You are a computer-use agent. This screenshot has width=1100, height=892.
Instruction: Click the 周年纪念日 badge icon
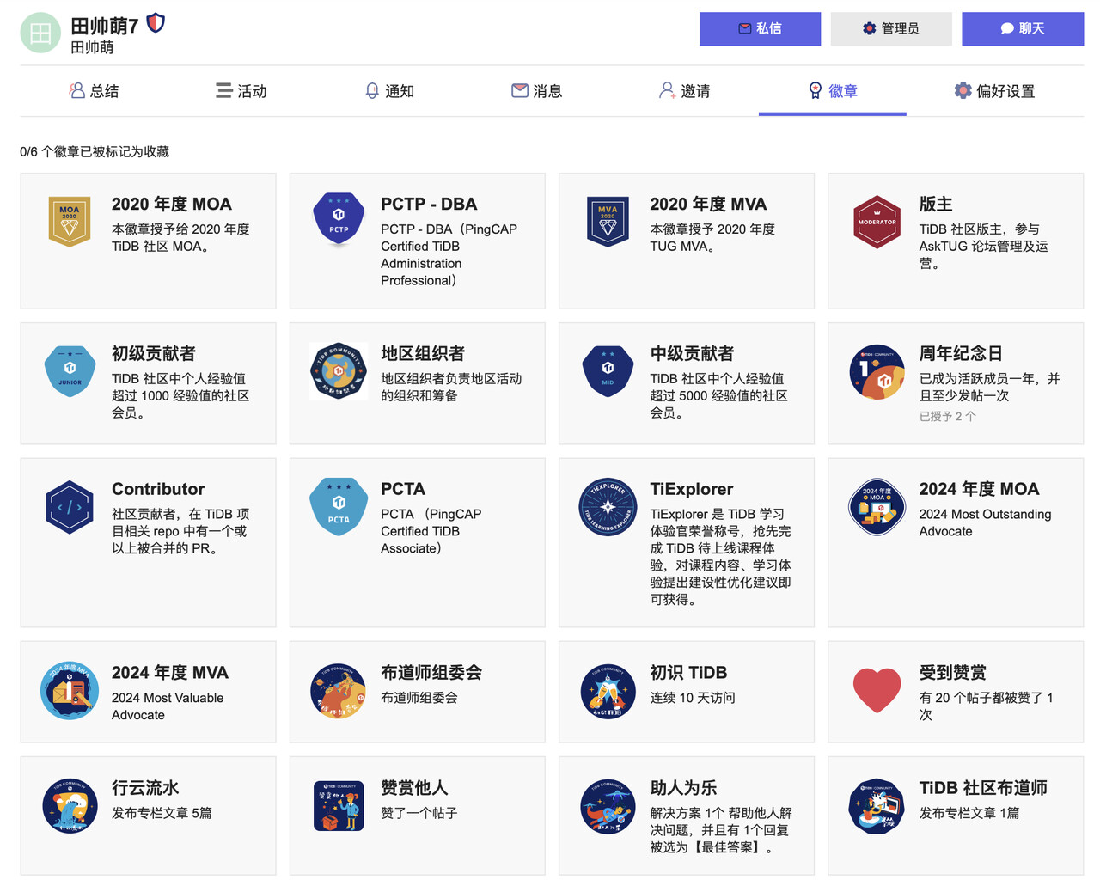[877, 371]
